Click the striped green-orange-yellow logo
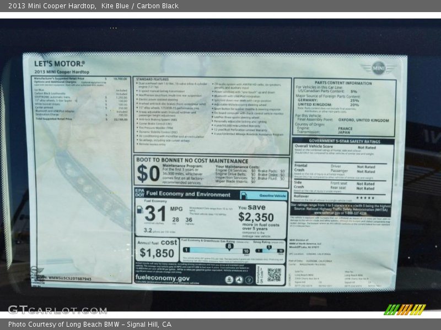441x330 pixels. [405, 309]
